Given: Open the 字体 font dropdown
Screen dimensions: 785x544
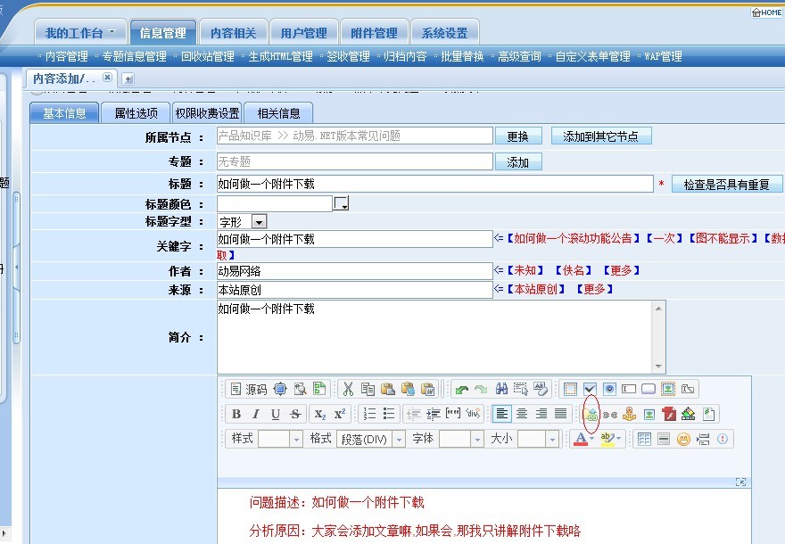Looking at the screenshot, I should pos(477,439).
